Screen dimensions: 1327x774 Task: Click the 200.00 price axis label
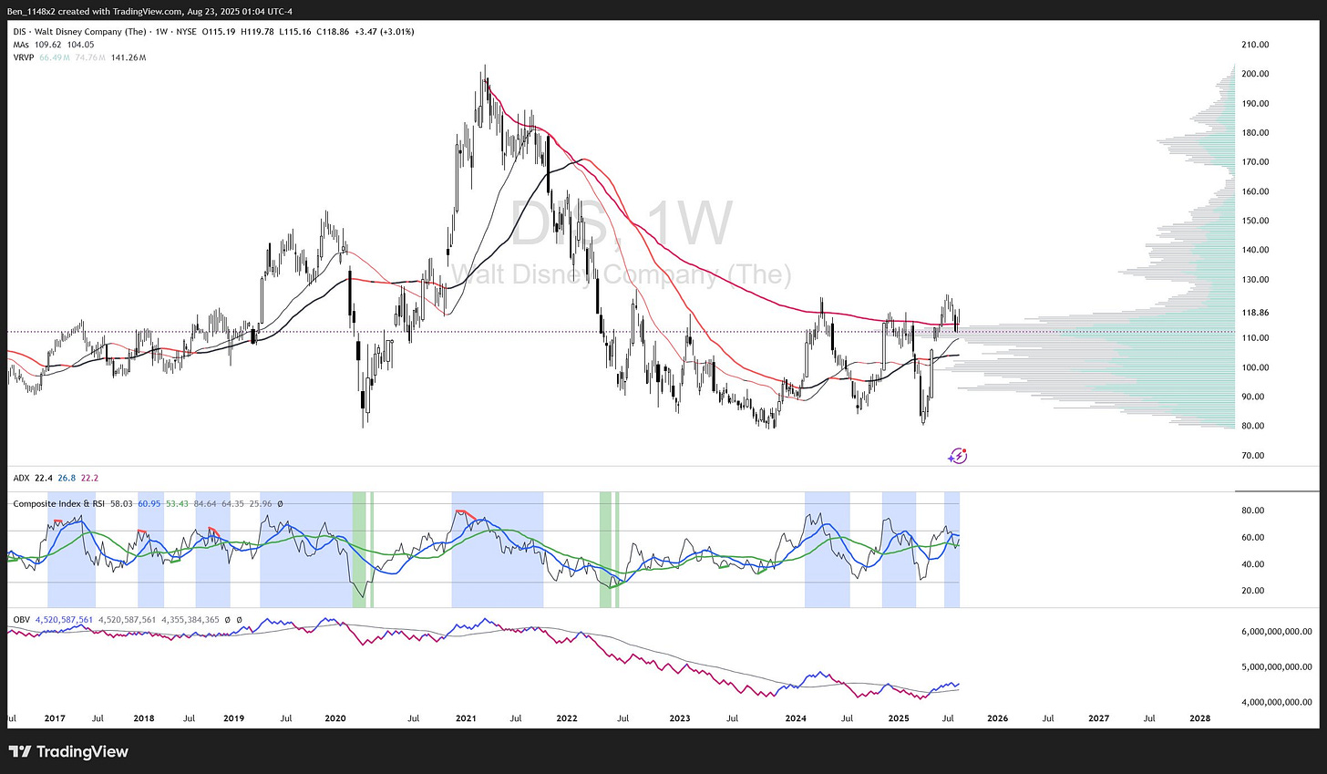[x=1256, y=74]
